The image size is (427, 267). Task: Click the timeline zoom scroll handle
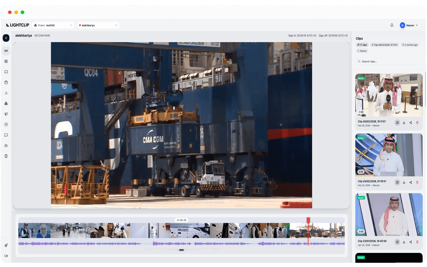click(181, 250)
